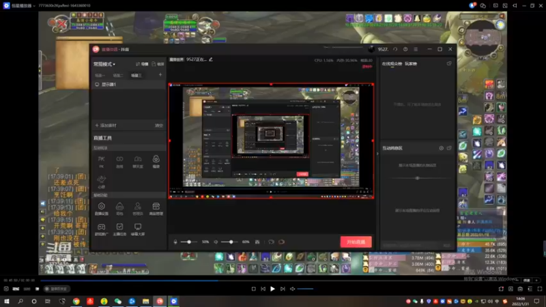
Task: Open File Explorer from the taskbar
Action: click(146, 302)
